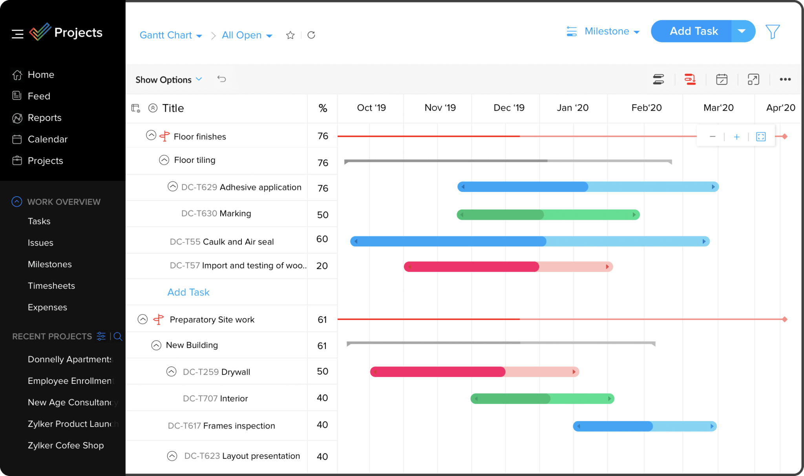
Task: Expand the Preparatory Site work group
Action: (x=143, y=319)
